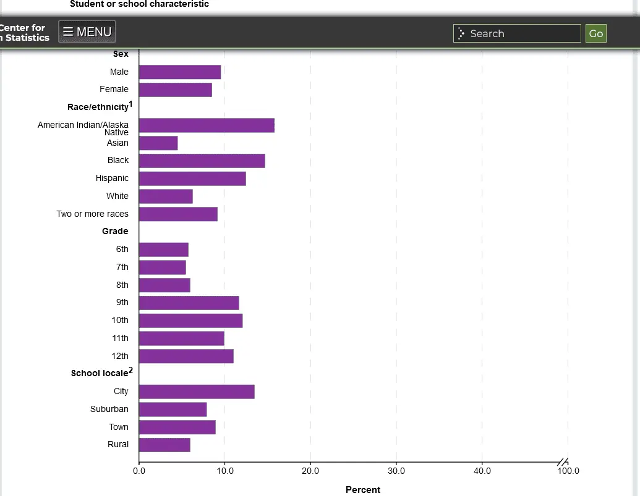Click the Rural locale bar
The height and width of the screenshot is (496, 640).
click(x=164, y=445)
